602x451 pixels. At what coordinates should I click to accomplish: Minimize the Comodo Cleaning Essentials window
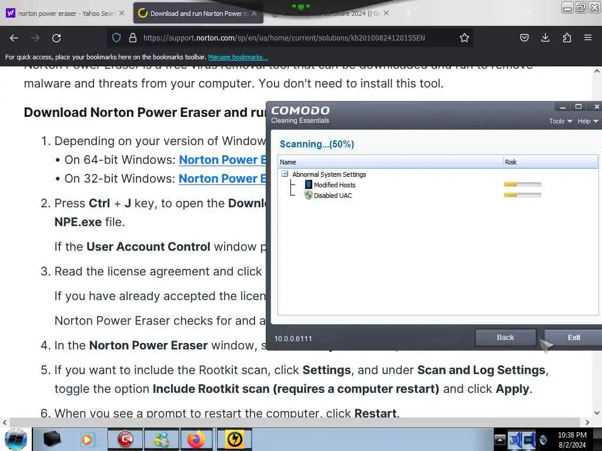pos(563,107)
